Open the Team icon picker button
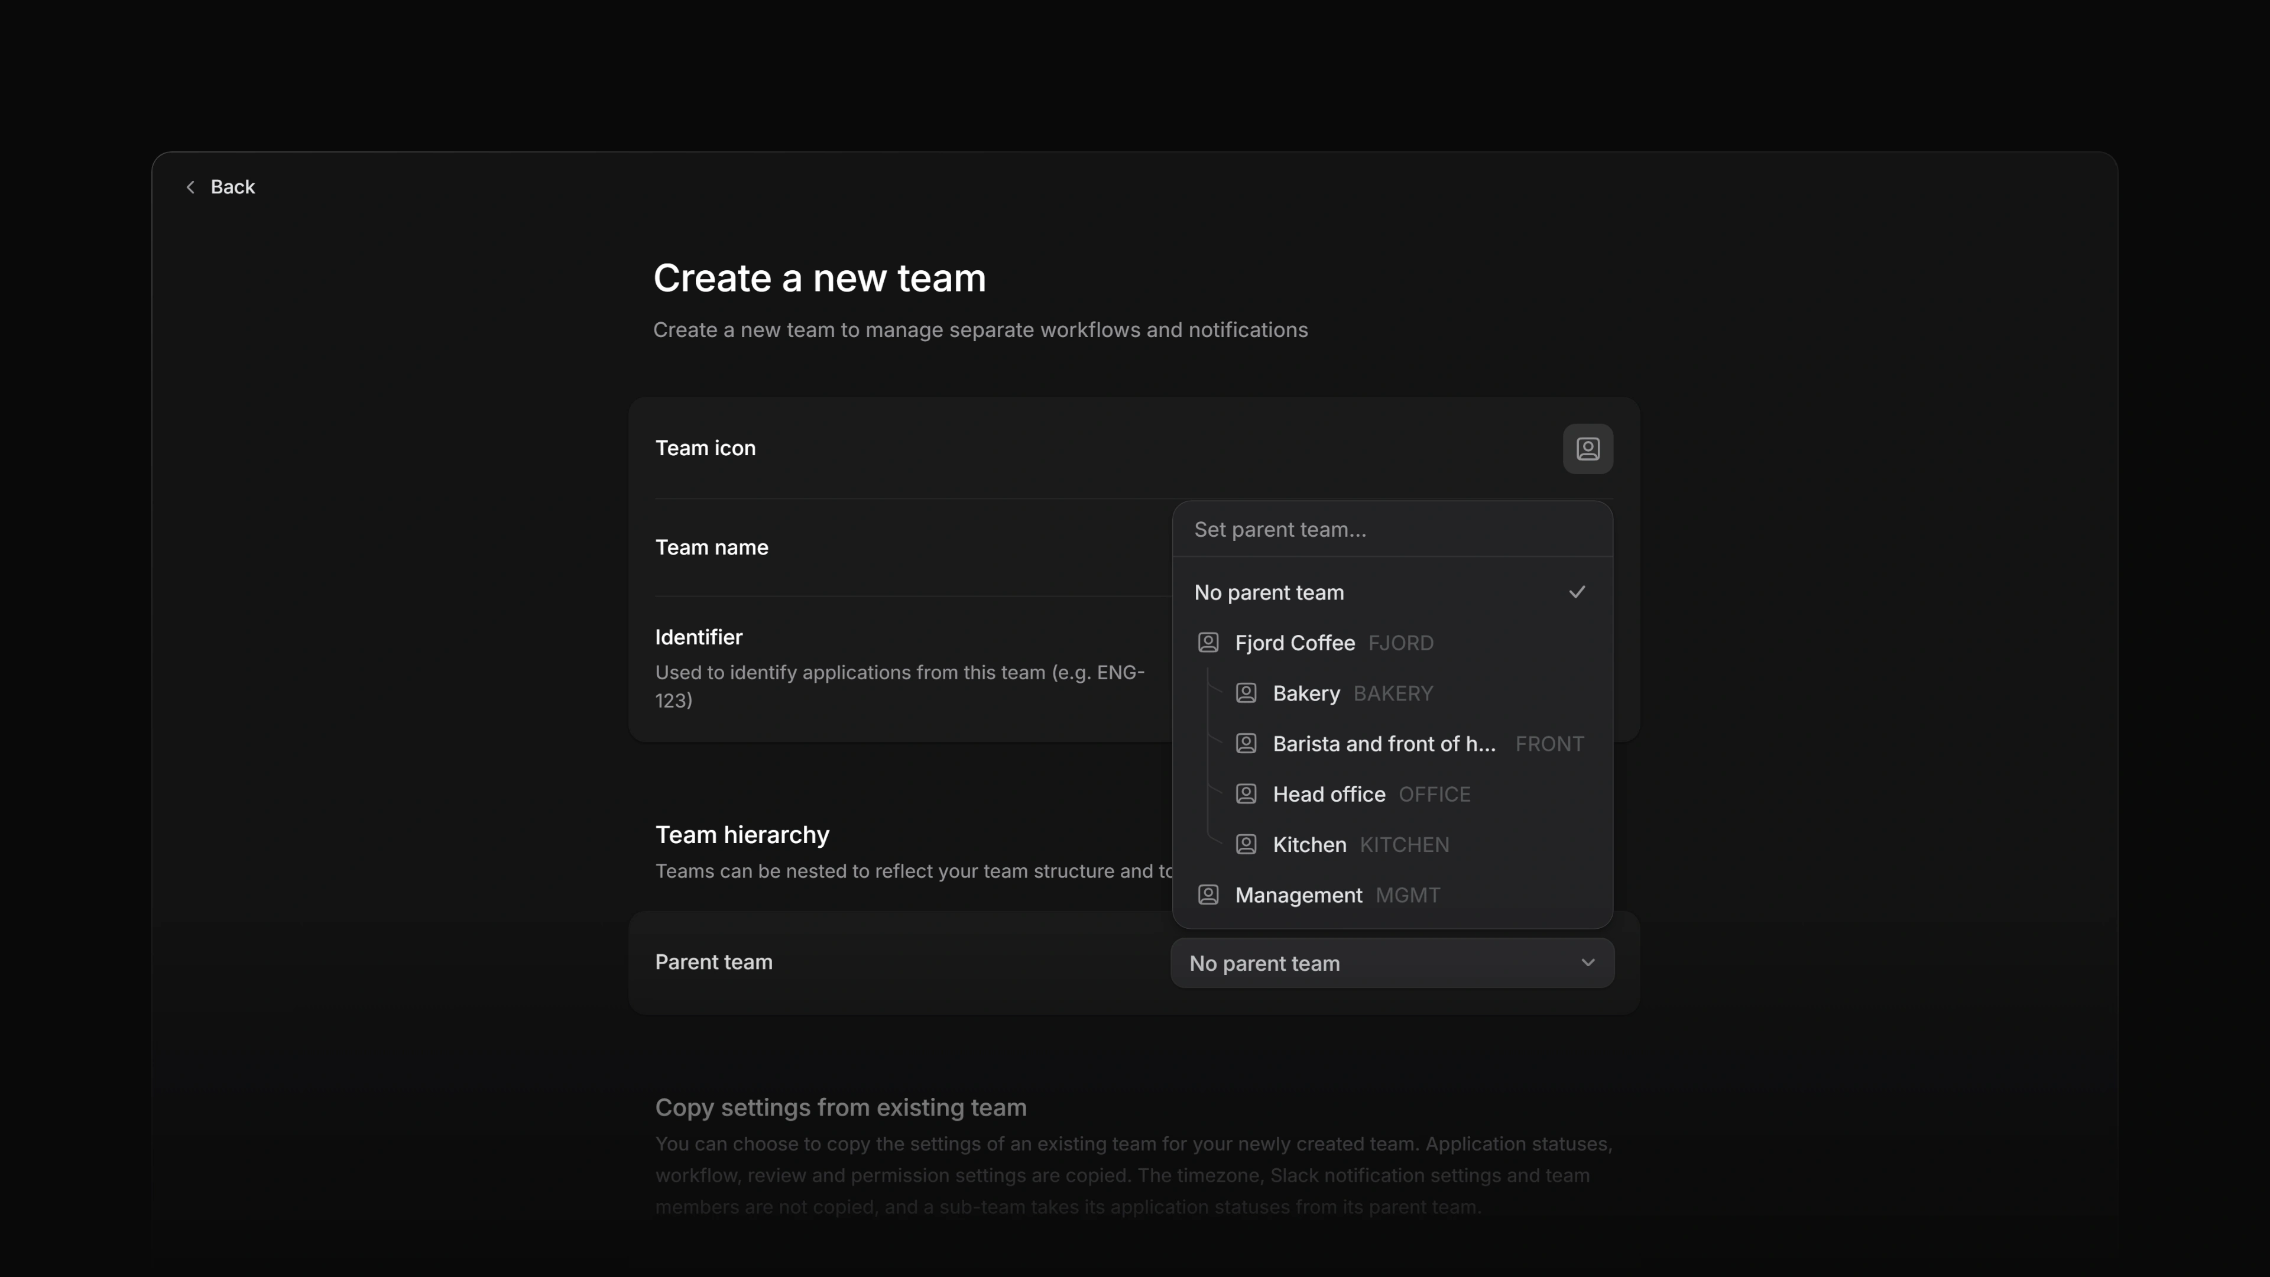The image size is (2270, 1277). [x=1587, y=449]
